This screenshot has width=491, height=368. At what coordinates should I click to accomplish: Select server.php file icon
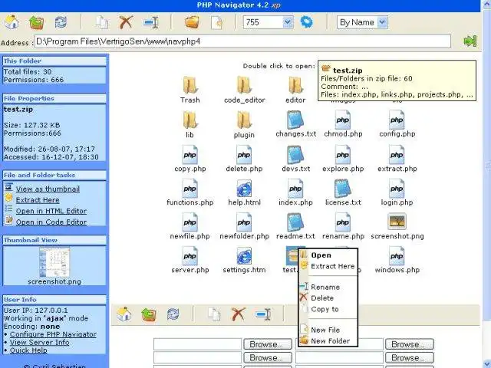(189, 255)
